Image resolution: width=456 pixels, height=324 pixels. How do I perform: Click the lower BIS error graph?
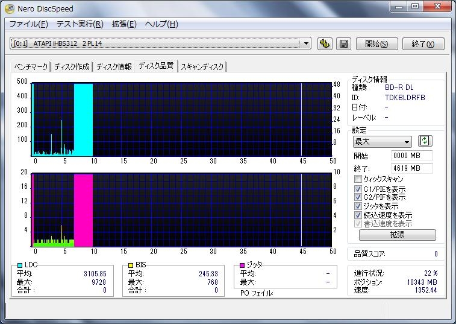coord(181,210)
